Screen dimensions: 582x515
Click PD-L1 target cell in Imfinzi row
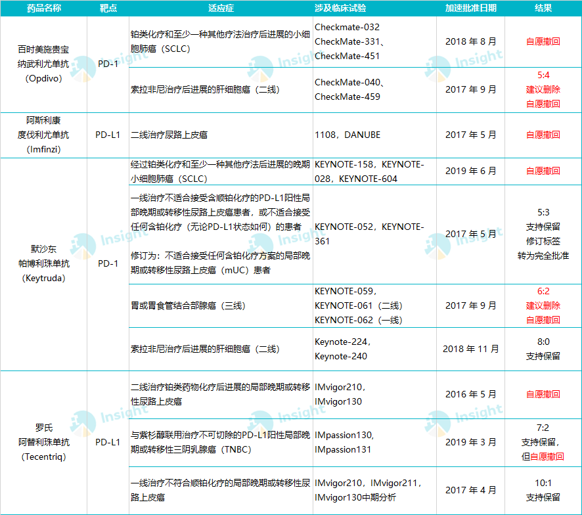tap(108, 135)
